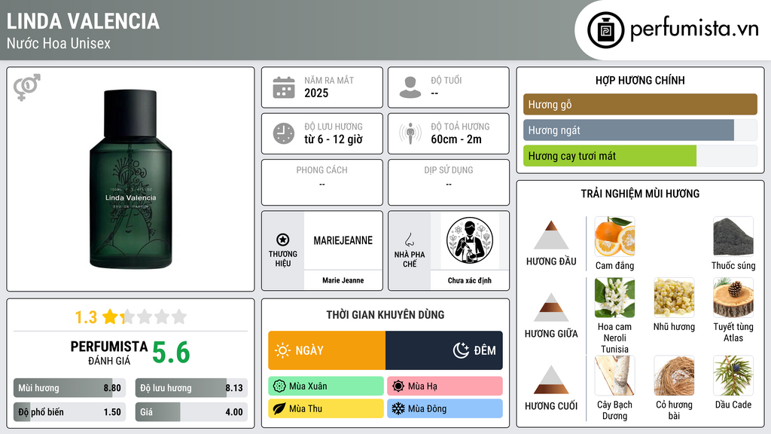Select the Mùa Thu season tag

click(326, 408)
